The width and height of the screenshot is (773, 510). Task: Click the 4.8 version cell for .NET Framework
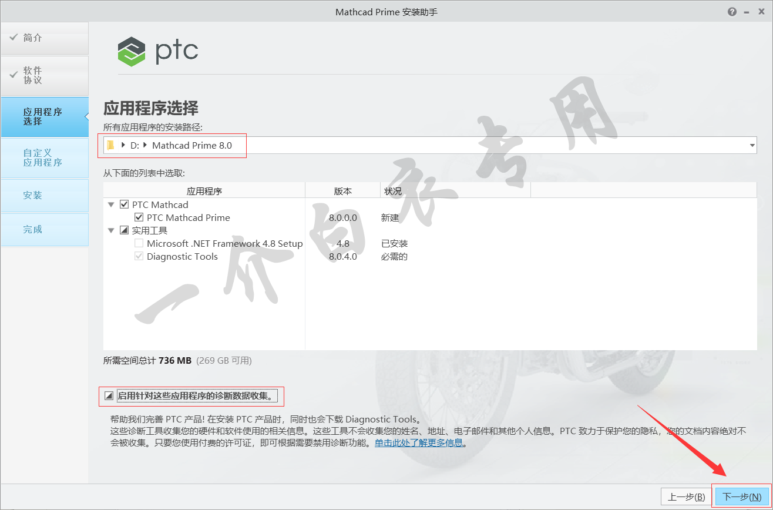click(x=343, y=243)
